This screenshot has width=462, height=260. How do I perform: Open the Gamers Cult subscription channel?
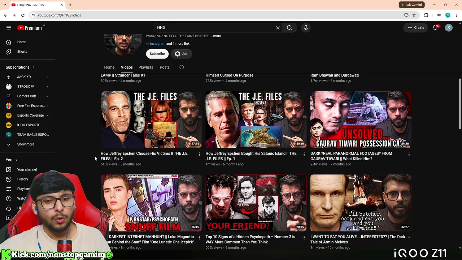(27, 96)
